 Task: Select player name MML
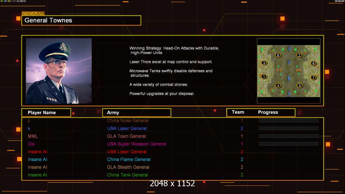[33, 136]
